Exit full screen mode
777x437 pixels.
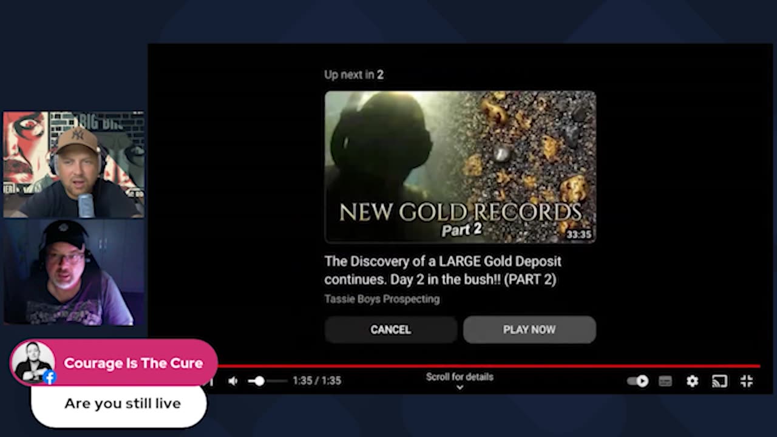point(747,381)
